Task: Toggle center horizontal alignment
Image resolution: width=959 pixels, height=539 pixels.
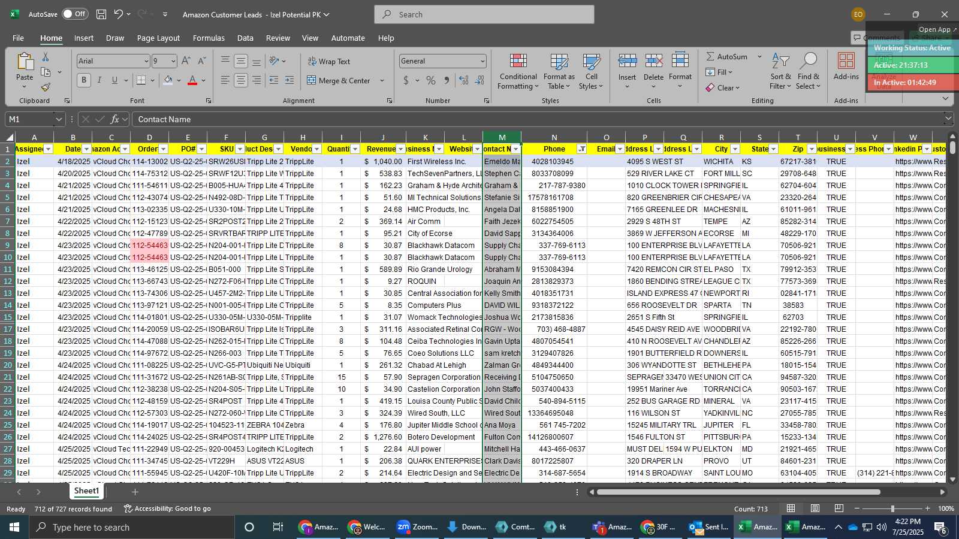Action: pyautogui.click(x=241, y=80)
